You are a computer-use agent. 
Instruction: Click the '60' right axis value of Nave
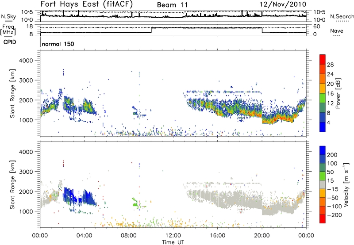click(316, 27)
